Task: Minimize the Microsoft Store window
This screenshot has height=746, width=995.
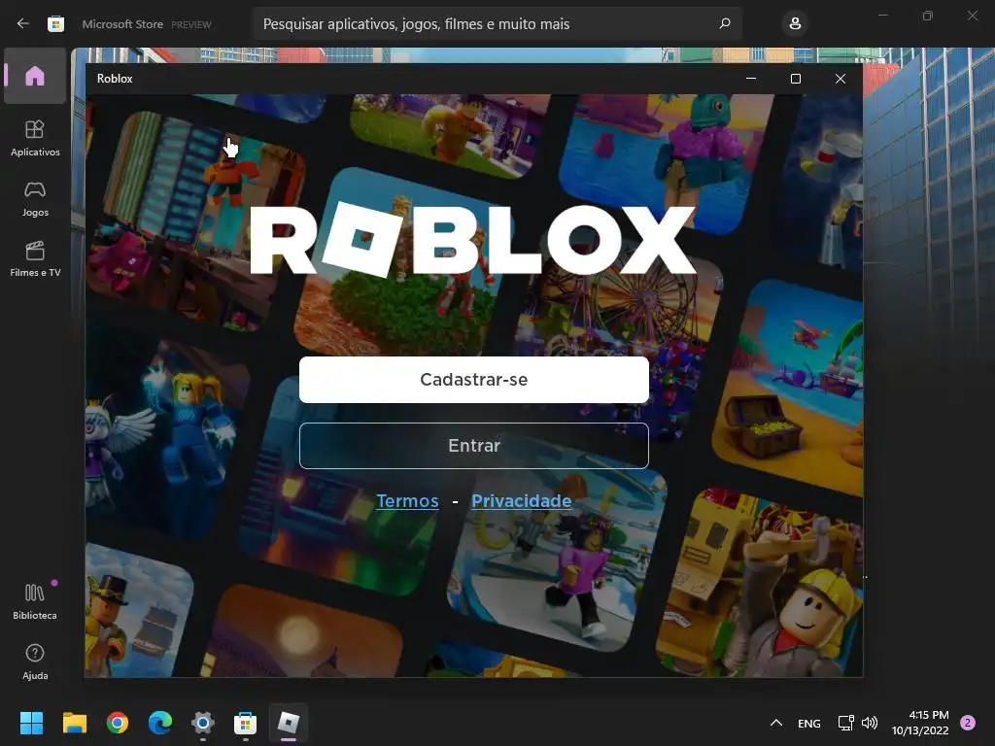Action: tap(882, 16)
